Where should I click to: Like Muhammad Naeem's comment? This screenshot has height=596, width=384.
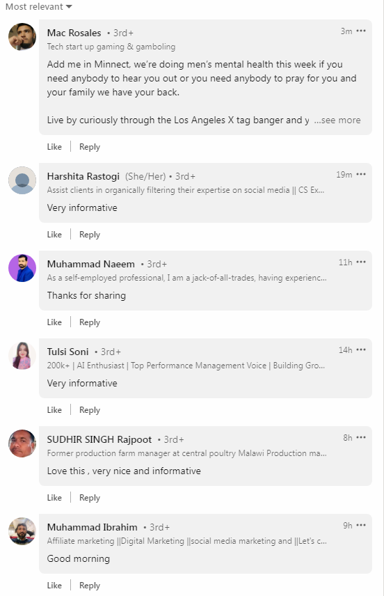tap(54, 322)
